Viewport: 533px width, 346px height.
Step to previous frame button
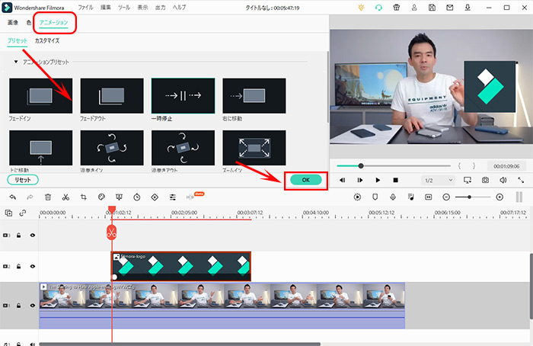(x=343, y=180)
